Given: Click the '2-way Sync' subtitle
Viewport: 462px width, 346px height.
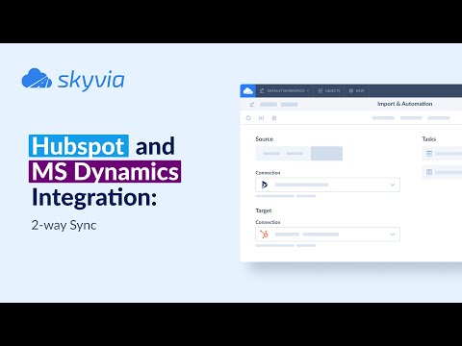Looking at the screenshot, I should point(64,225).
